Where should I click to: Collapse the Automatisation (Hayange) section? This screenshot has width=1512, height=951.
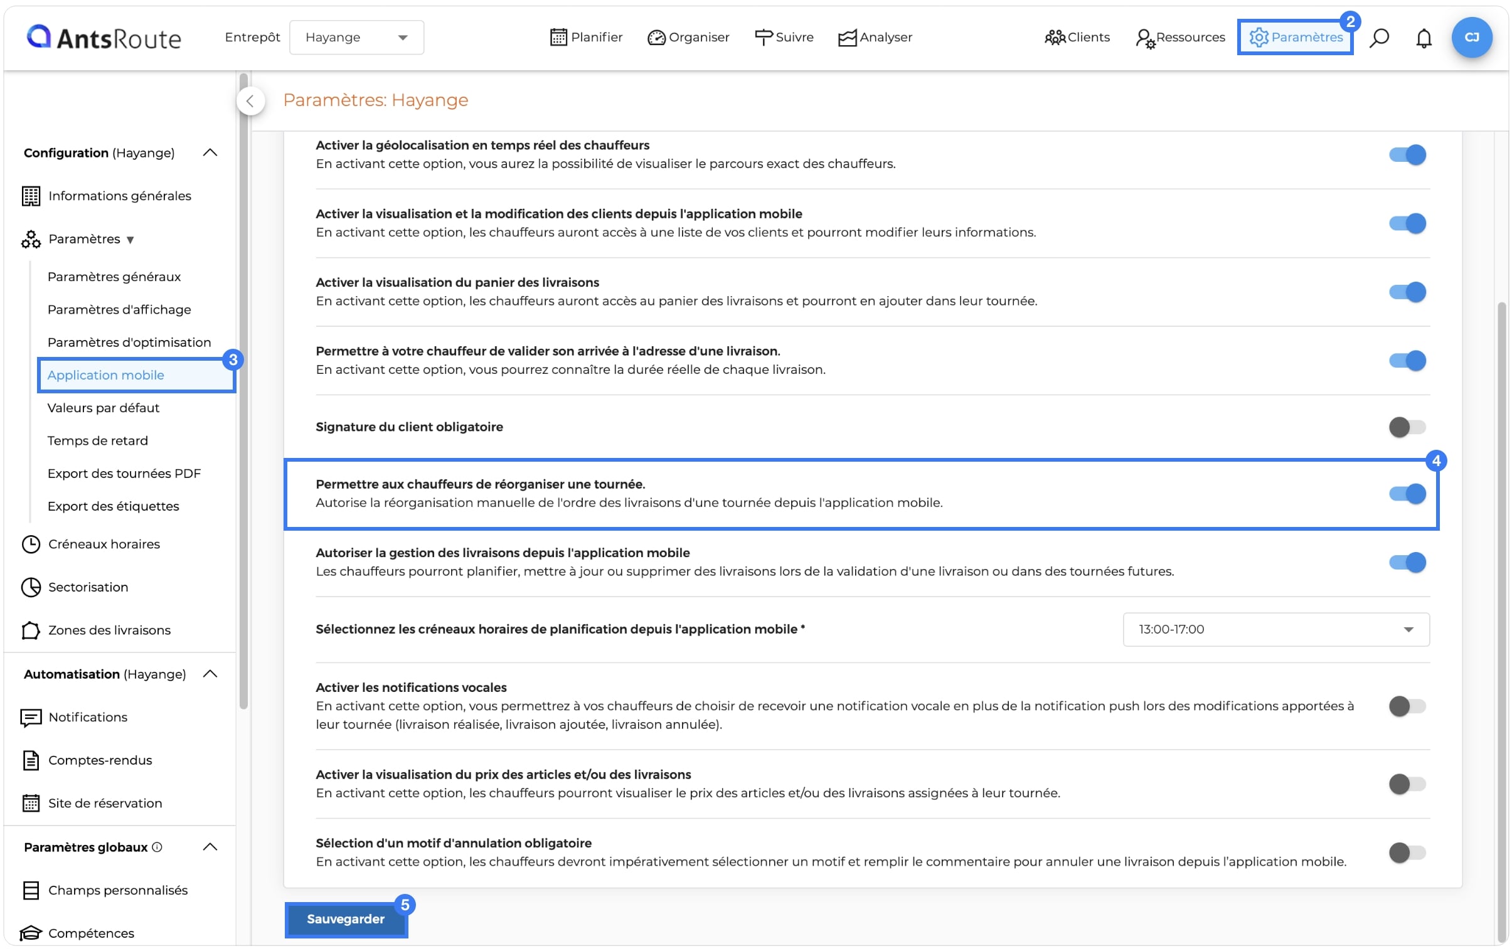pyautogui.click(x=210, y=674)
